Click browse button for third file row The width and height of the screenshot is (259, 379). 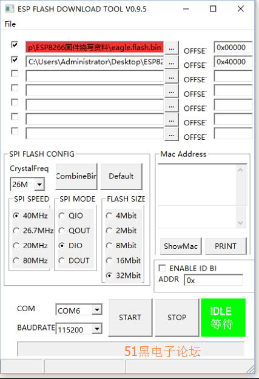pos(172,77)
